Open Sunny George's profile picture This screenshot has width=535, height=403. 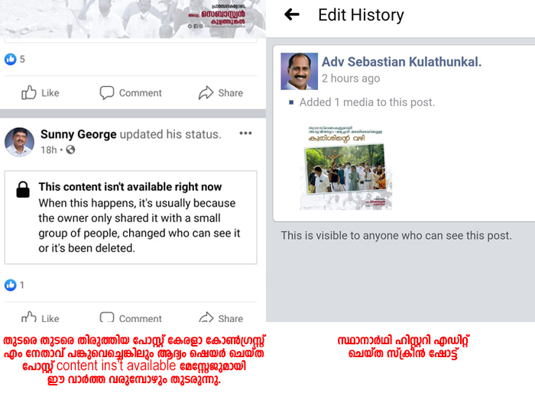click(19, 142)
